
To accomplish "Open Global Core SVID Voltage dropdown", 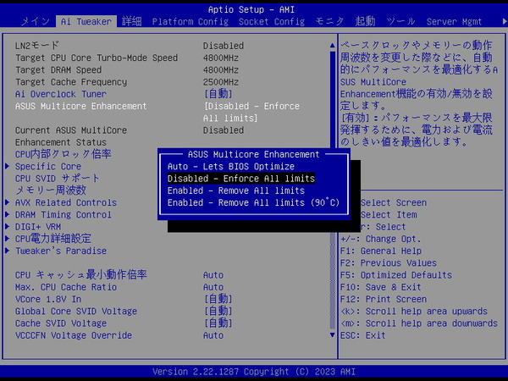I will pos(218,312).
